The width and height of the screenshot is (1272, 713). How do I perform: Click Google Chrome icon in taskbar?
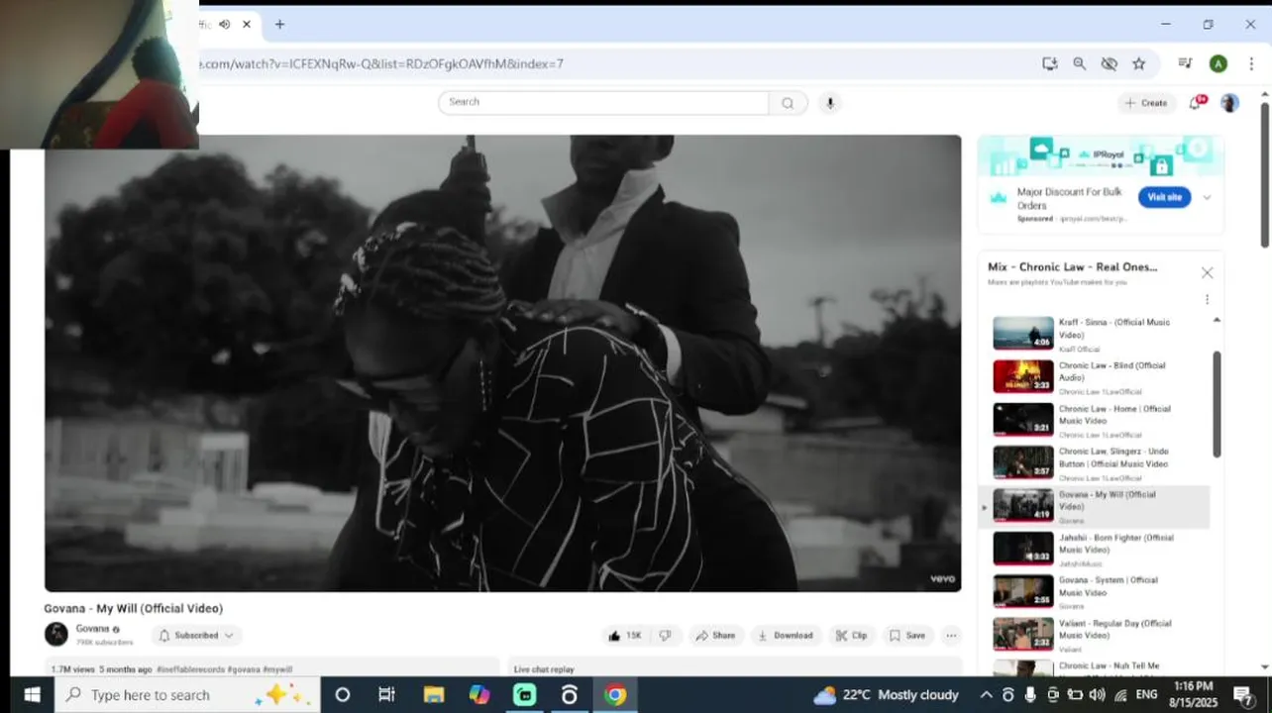[x=615, y=695]
